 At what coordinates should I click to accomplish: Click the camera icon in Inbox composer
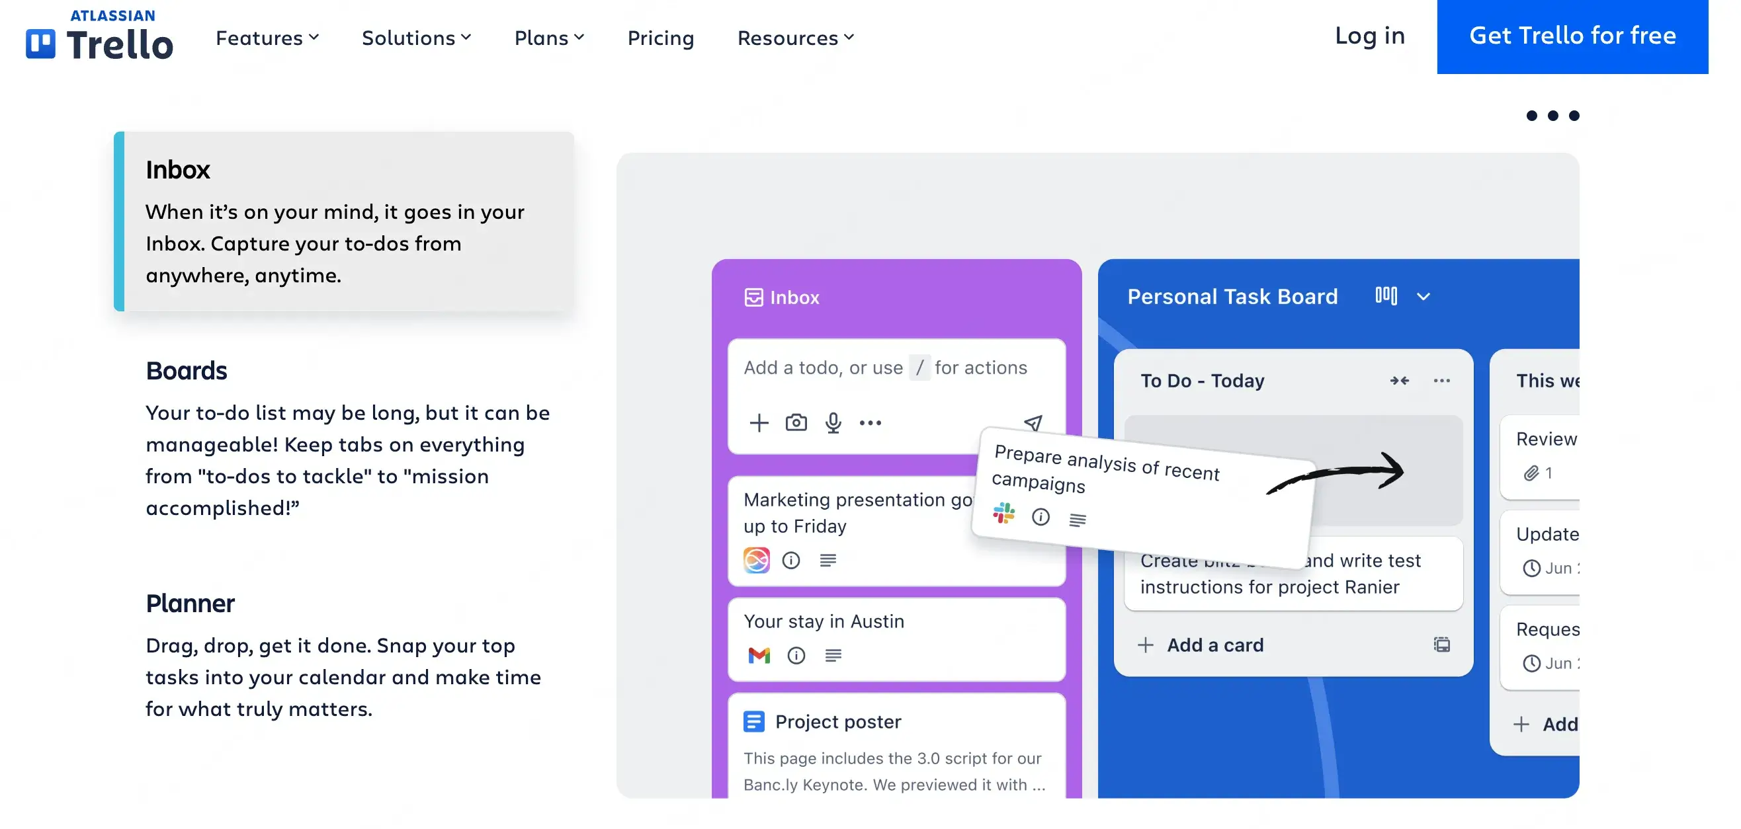click(x=796, y=423)
